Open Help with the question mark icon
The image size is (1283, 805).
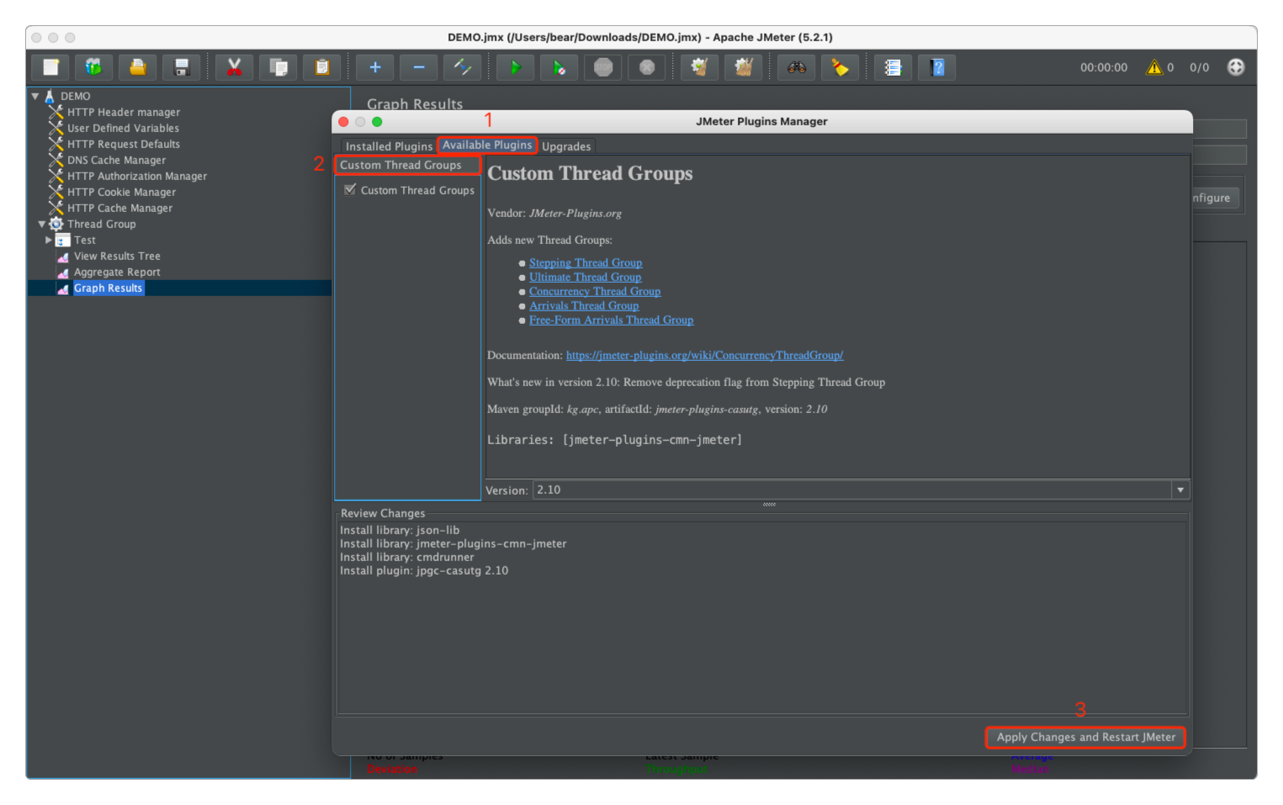click(x=937, y=67)
